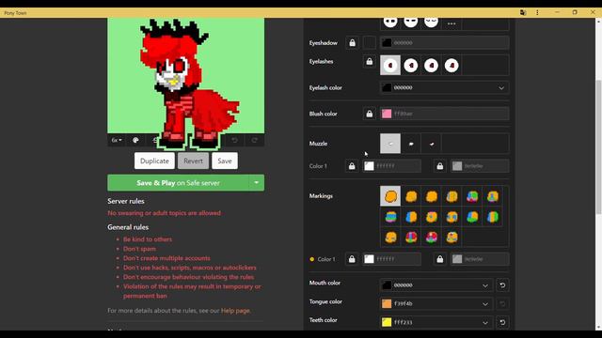The width and height of the screenshot is (602, 338).
Task: Click the 'Markings' label
Action: (321, 196)
